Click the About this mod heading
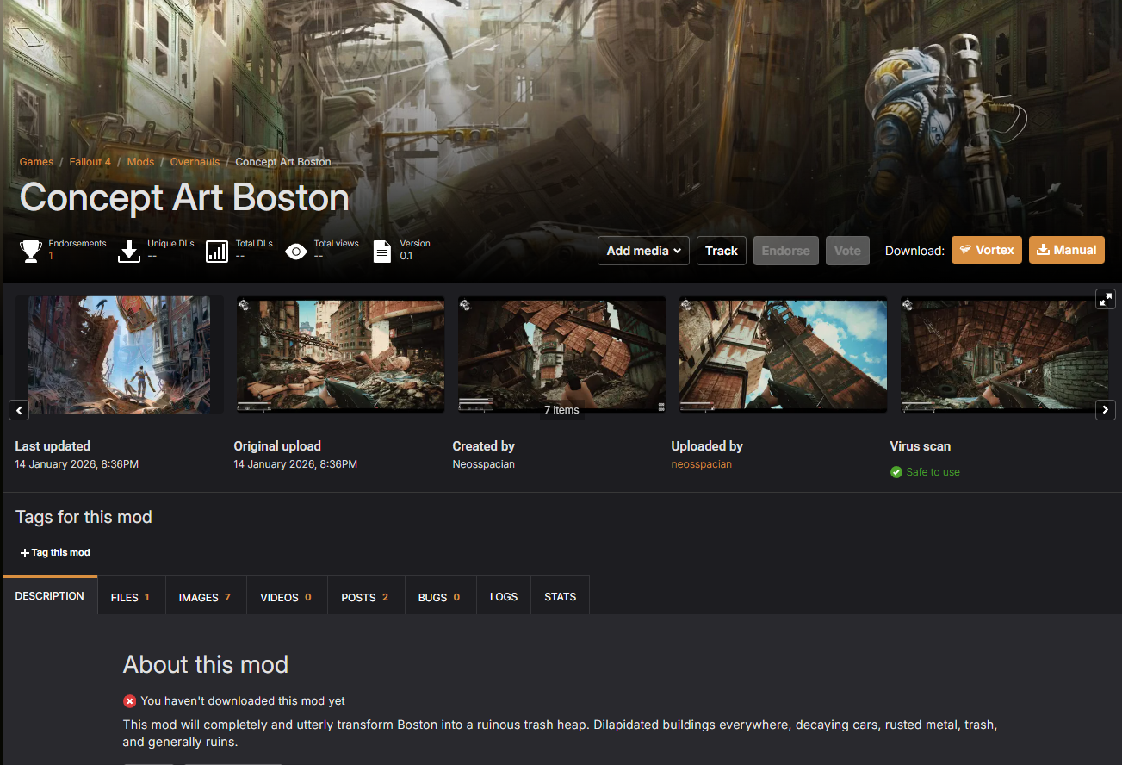The width and height of the screenshot is (1122, 765). [x=206, y=665]
